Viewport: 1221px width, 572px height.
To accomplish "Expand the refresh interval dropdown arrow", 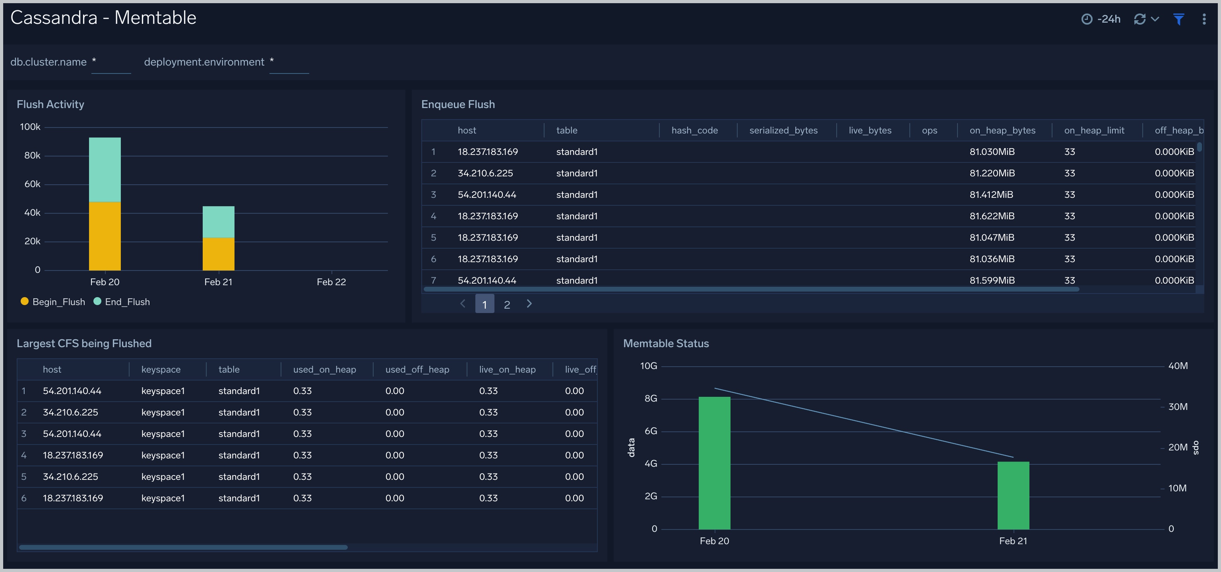I will (1155, 19).
